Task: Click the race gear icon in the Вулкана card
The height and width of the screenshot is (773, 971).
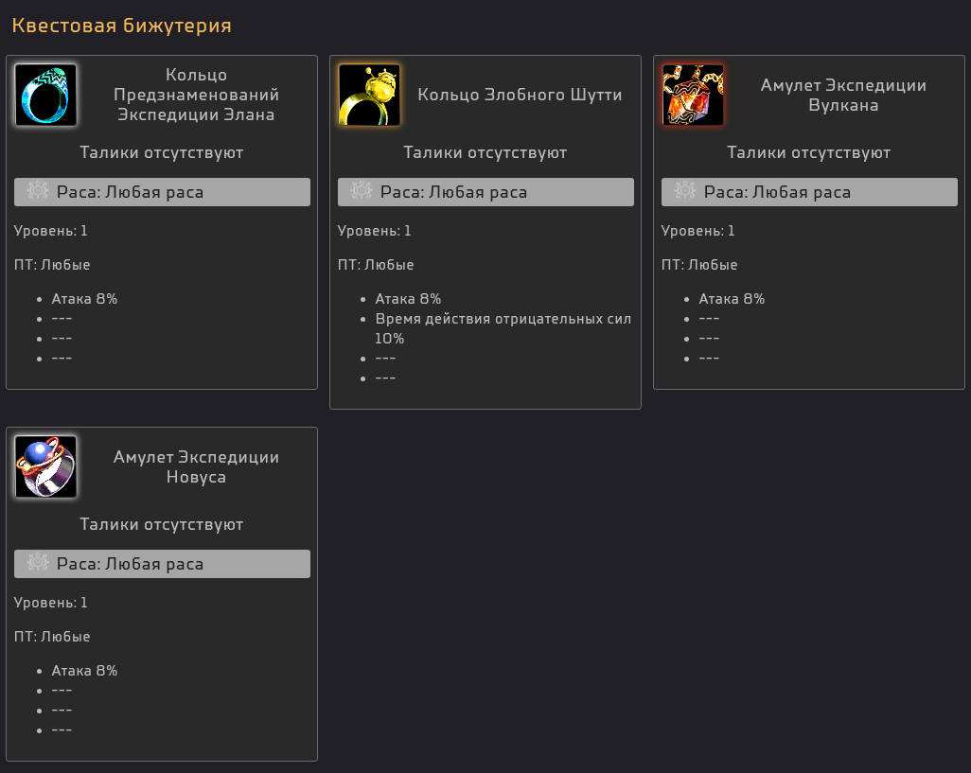Action: pos(685,191)
